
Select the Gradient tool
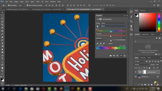[x=2, y=46]
